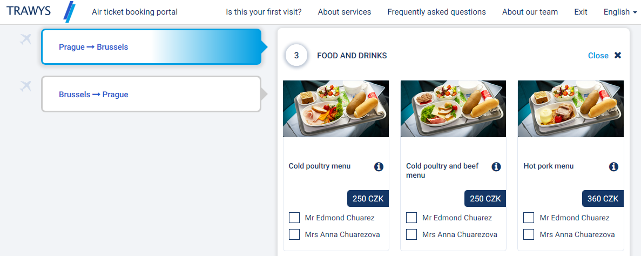The image size is (641, 256).
Task: Select the Brussels to Prague flight segment
Action: pos(151,95)
